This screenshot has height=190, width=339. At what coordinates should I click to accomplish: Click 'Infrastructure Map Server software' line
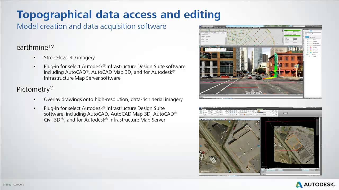click(82, 78)
